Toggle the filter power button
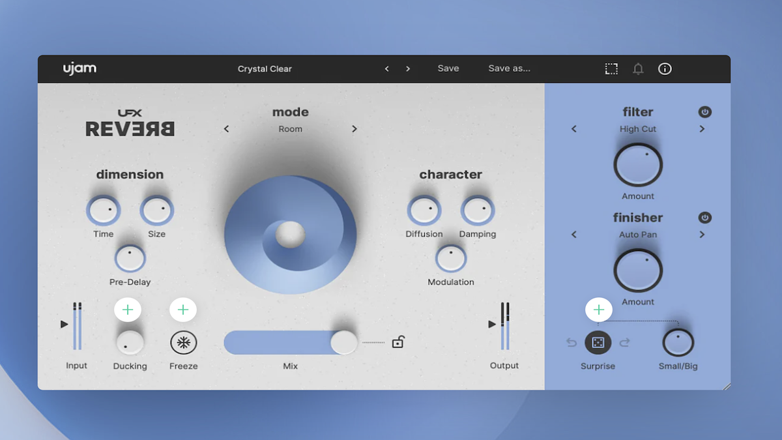The image size is (782, 440). pyautogui.click(x=705, y=112)
